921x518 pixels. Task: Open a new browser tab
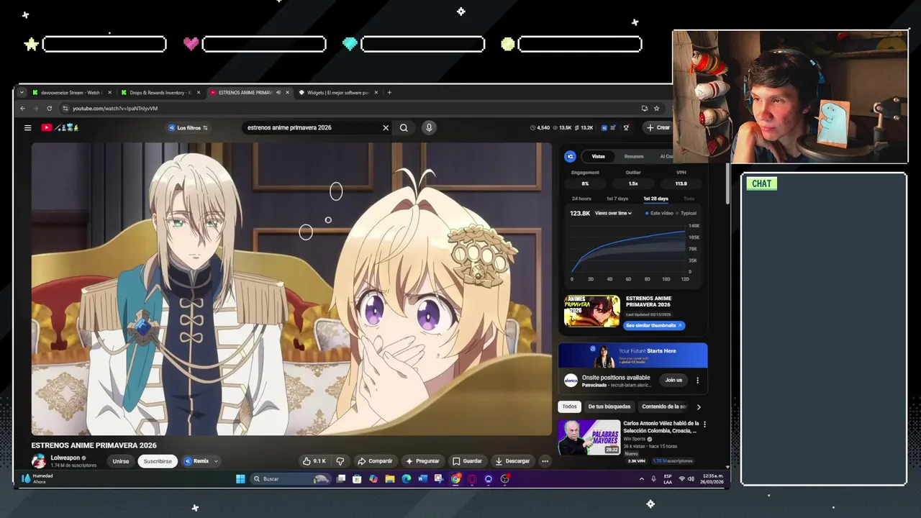pyautogui.click(x=389, y=92)
